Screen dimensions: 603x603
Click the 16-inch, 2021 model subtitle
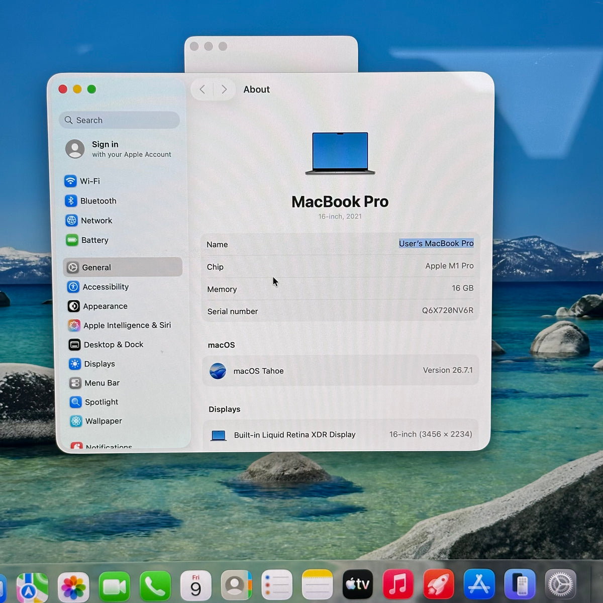click(340, 217)
